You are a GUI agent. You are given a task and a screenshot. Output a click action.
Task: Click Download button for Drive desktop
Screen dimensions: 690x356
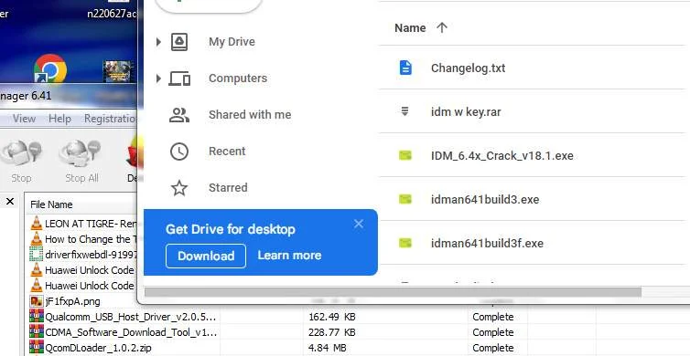click(x=206, y=256)
